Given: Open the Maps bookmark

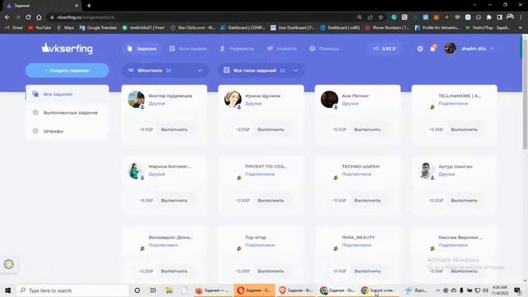Looking at the screenshot, I should [x=65, y=27].
